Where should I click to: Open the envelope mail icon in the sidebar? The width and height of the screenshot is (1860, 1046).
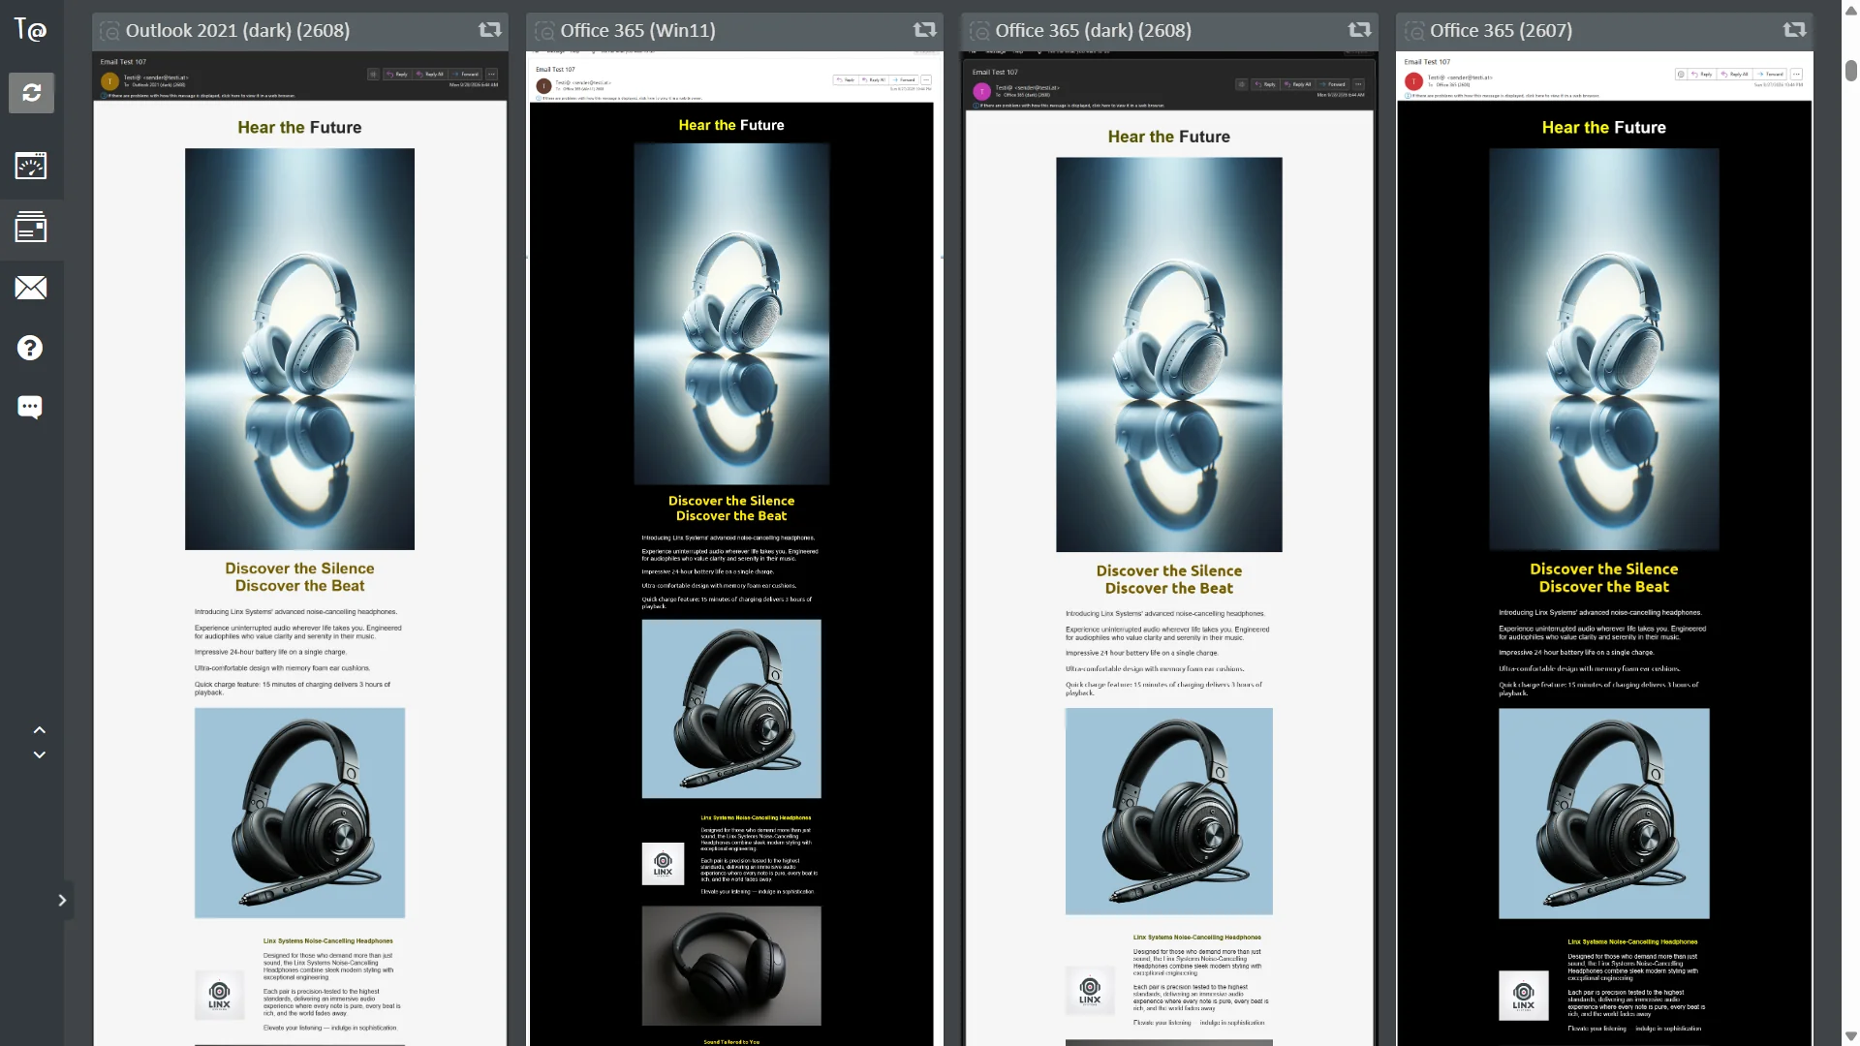(x=31, y=288)
